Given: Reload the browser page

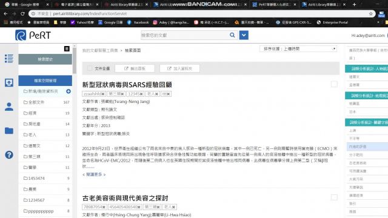Looking at the screenshot, I should tap(22, 14).
